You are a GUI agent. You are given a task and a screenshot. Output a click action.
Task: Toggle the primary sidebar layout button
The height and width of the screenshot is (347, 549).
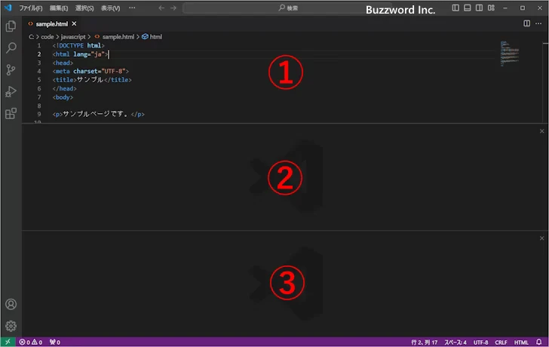point(455,8)
